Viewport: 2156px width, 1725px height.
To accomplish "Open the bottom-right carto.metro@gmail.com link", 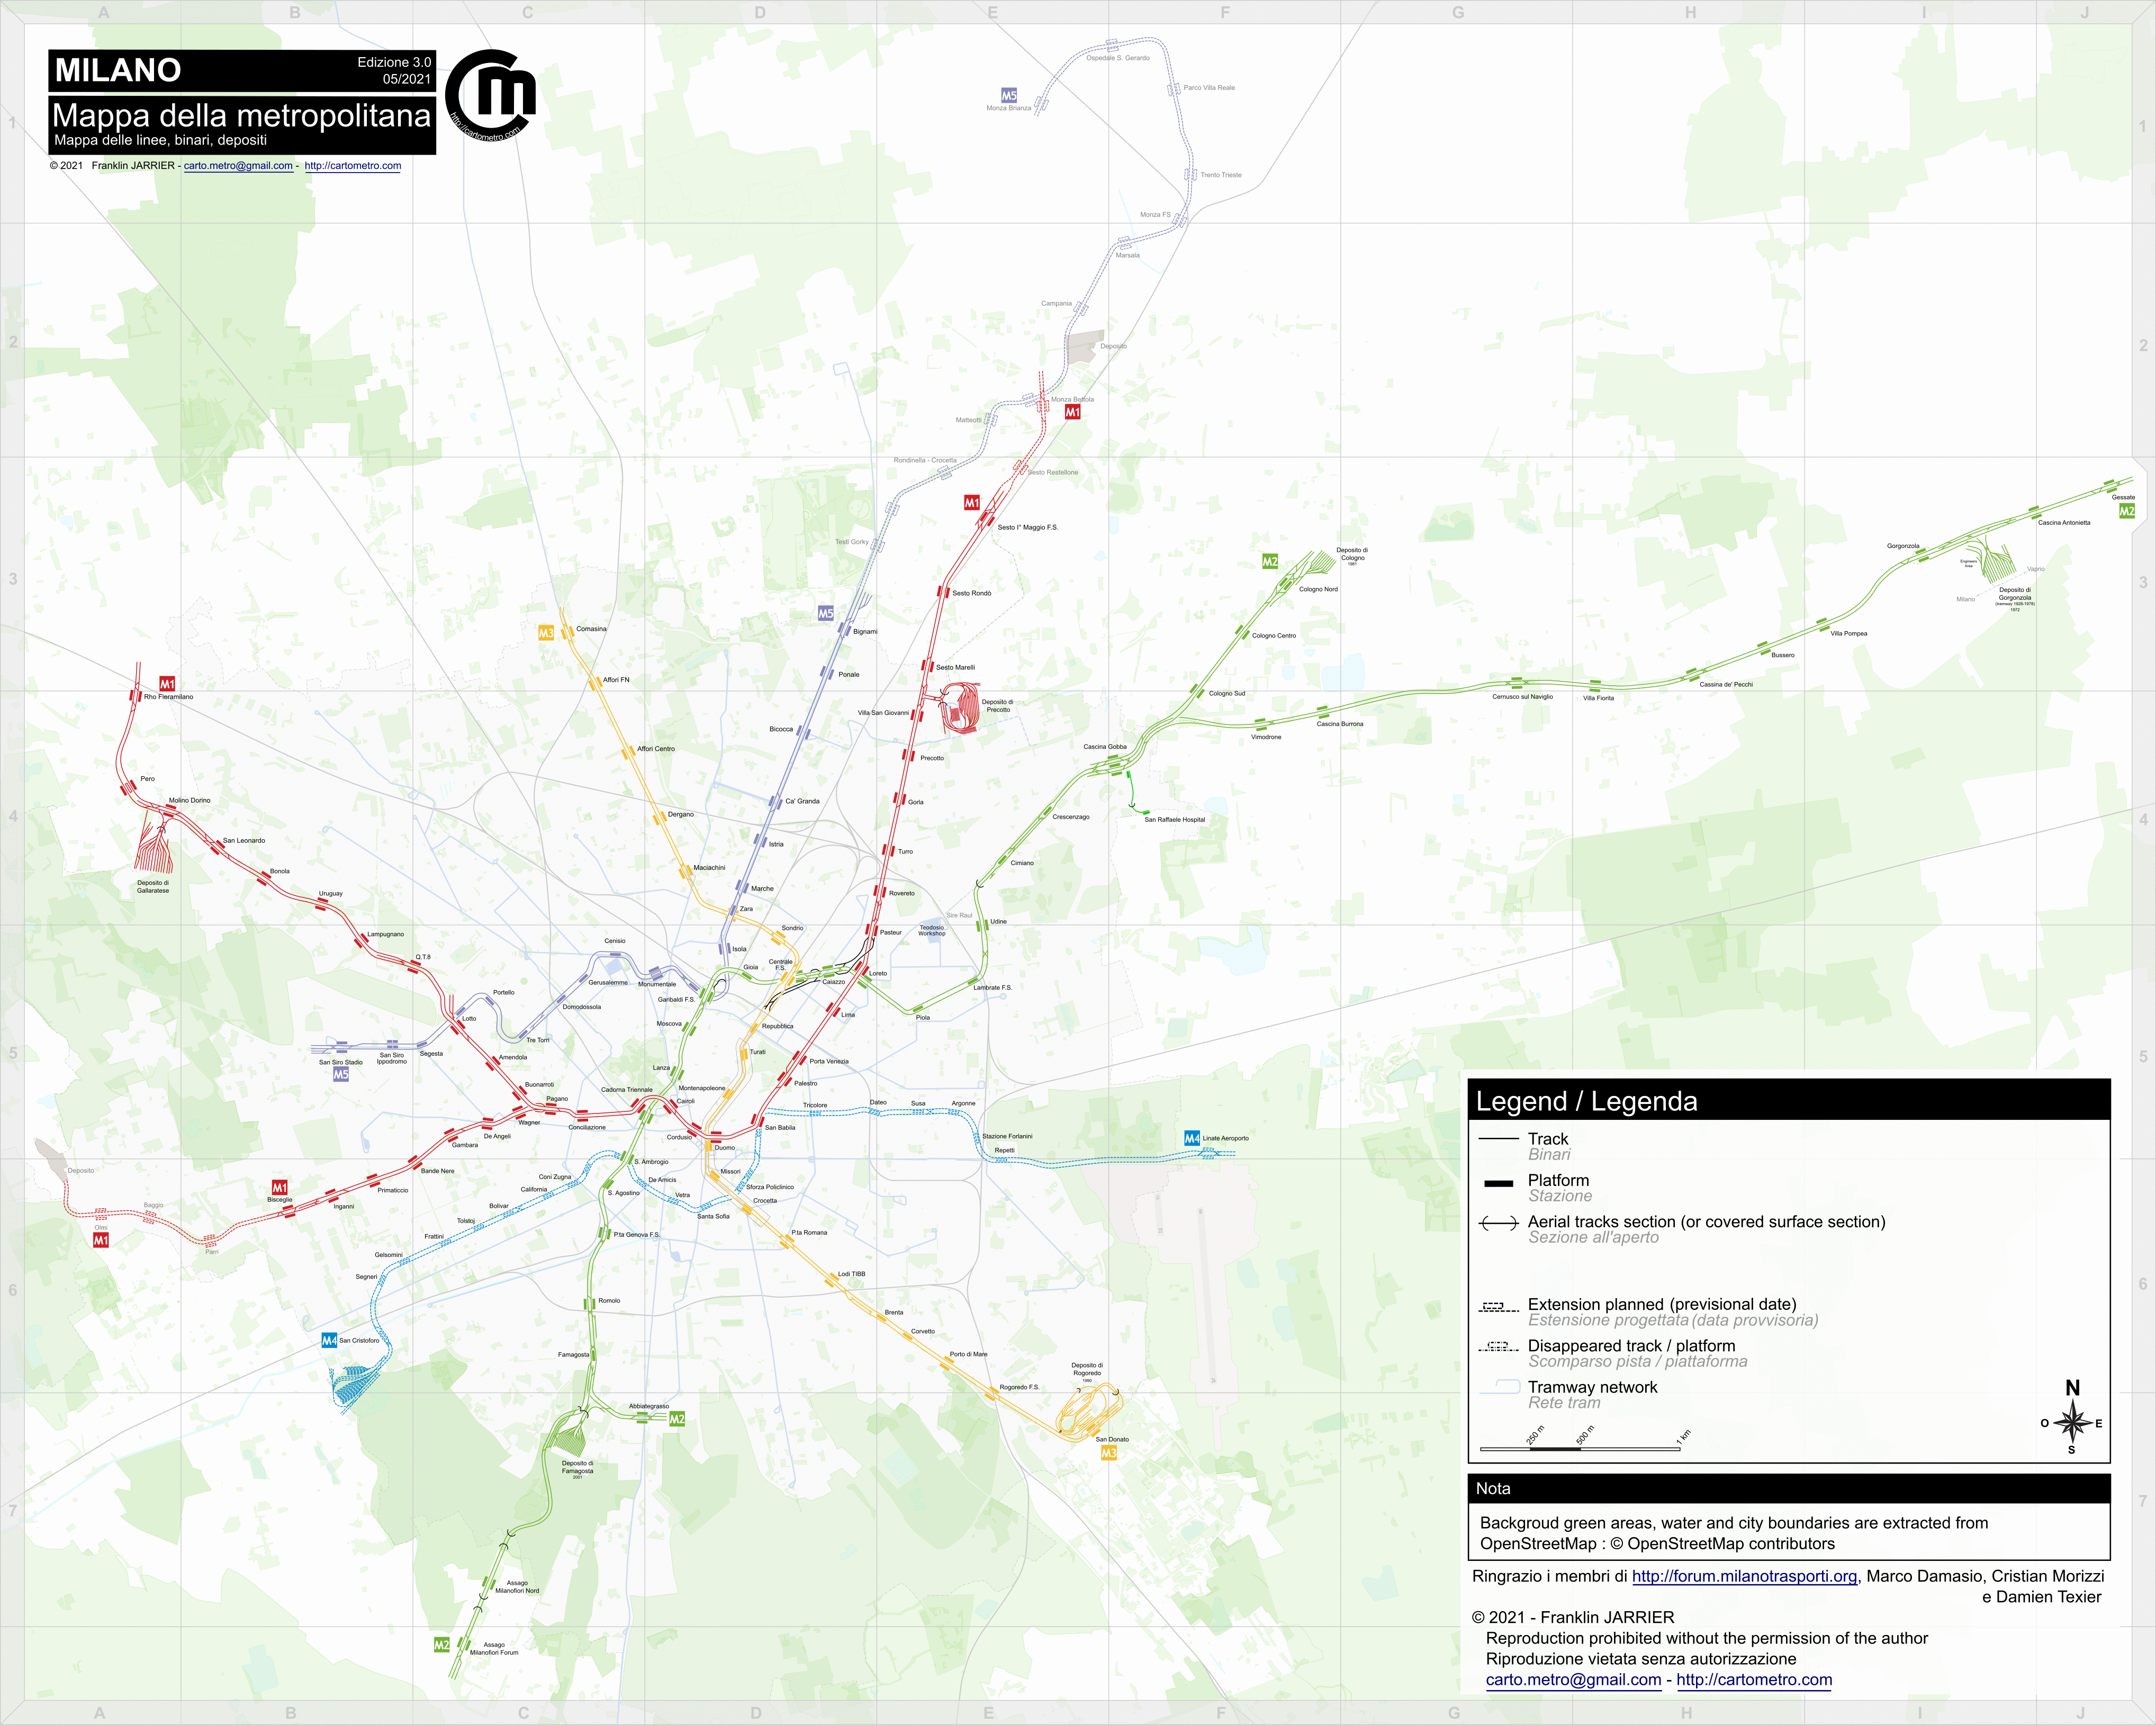I will coord(1573,1680).
